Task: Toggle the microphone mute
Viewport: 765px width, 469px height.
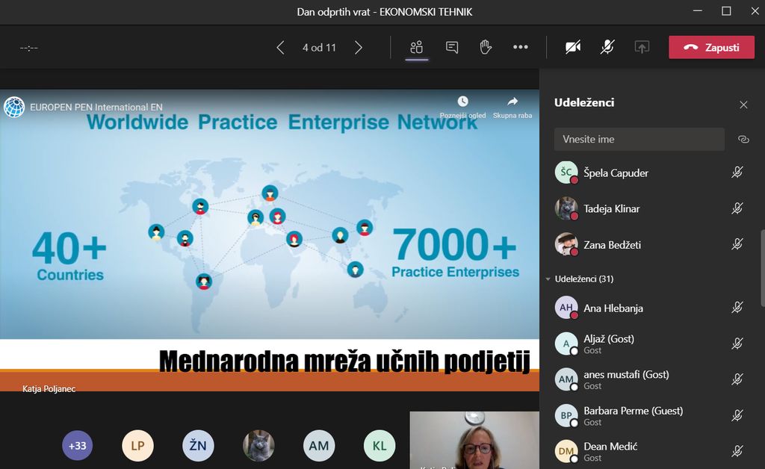Action: pos(607,47)
